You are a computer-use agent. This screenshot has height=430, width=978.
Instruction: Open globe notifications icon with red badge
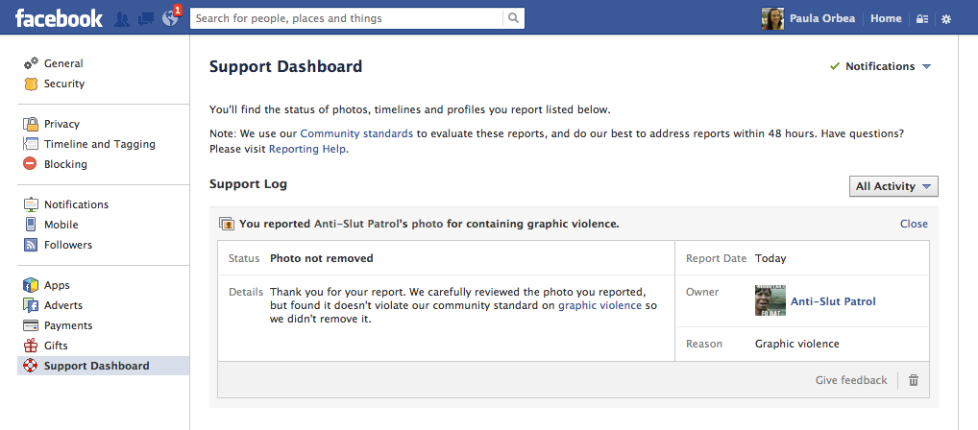[x=170, y=18]
